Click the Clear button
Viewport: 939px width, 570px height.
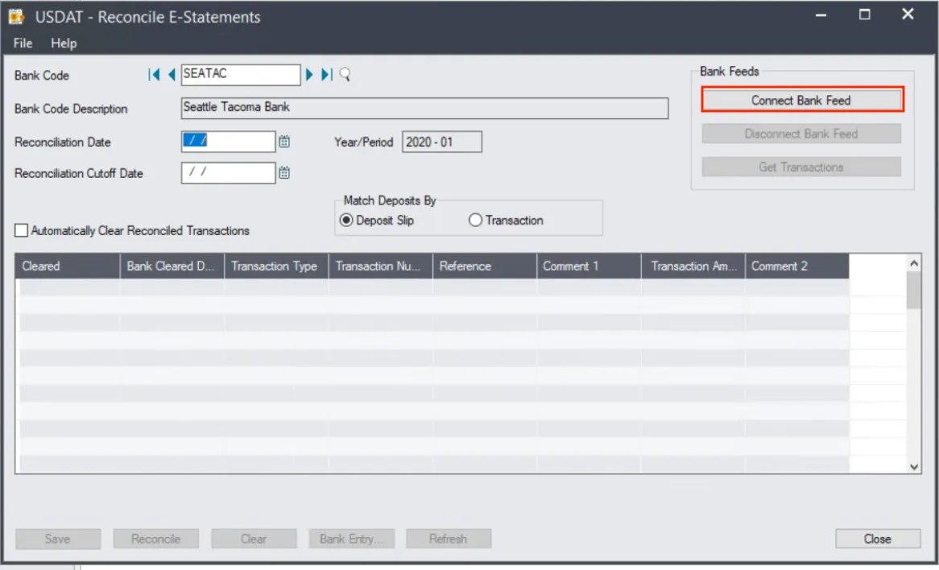coord(254,539)
